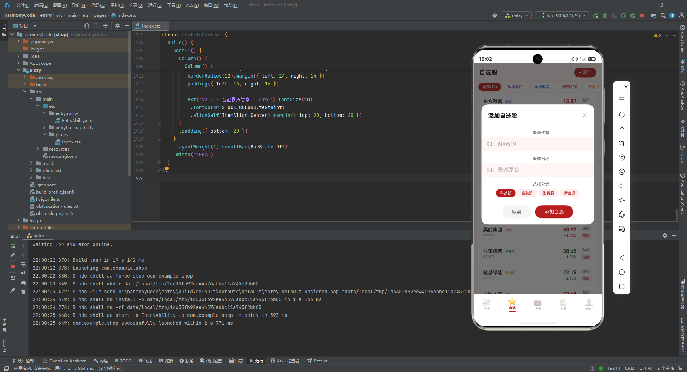
Task: Collapse the pages folder
Action: pyautogui.click(x=44, y=134)
